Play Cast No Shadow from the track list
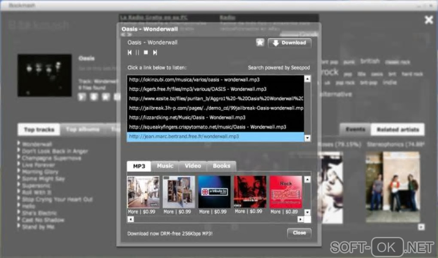Image resolution: width=438 pixels, height=258 pixels. (x=43, y=220)
